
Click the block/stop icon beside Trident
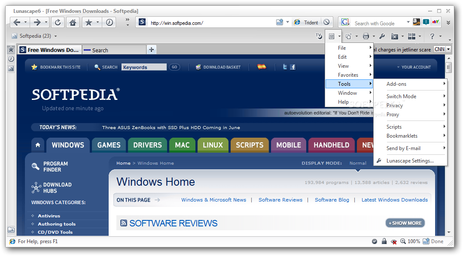pos(326,22)
